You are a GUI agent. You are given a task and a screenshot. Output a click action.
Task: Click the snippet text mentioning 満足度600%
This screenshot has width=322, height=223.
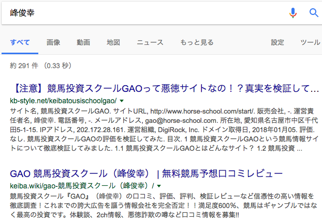point(164,205)
